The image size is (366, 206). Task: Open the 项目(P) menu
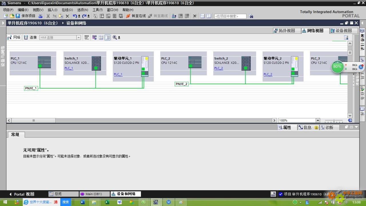point(8,10)
